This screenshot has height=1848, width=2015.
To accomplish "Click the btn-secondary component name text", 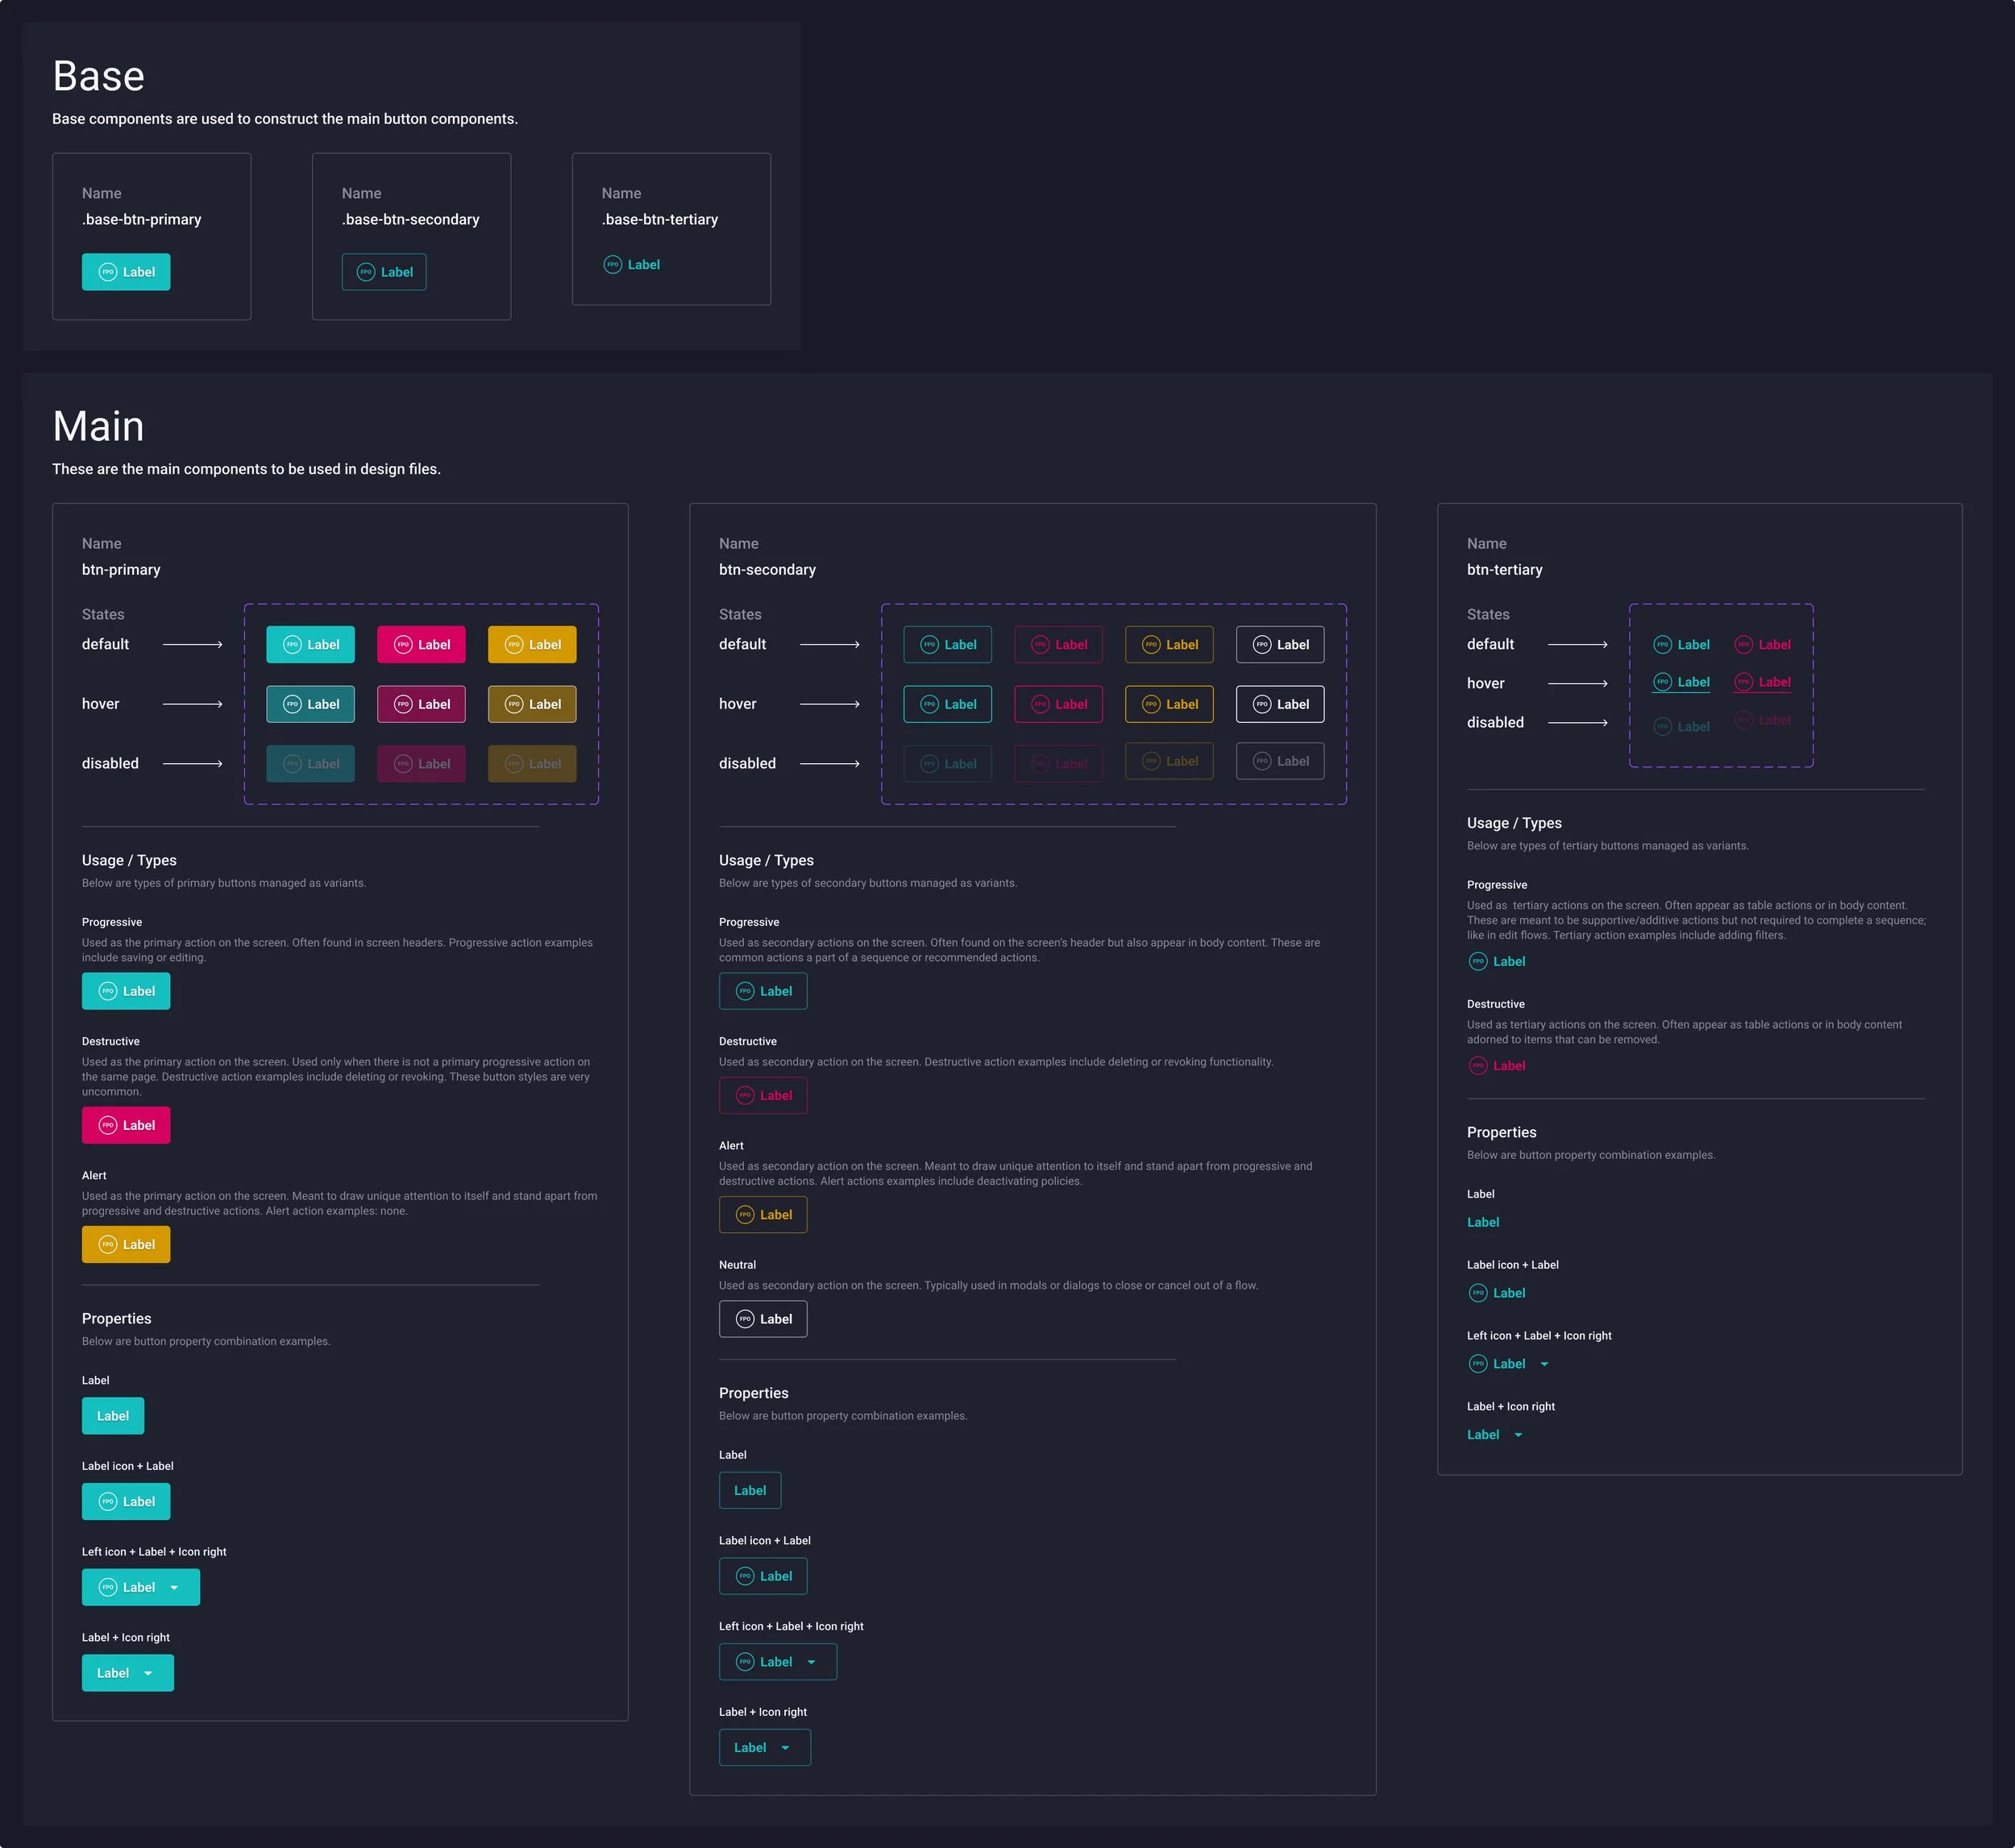I will (767, 570).
